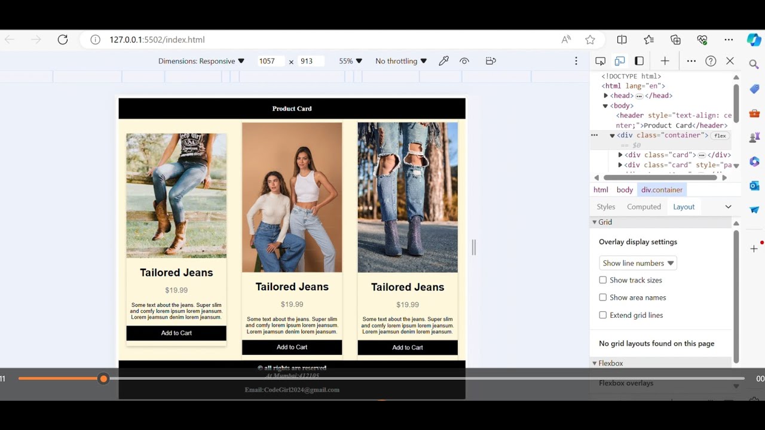The height and width of the screenshot is (430, 765).
Task: Open the Copilot icon in browser corner
Action: tap(754, 39)
